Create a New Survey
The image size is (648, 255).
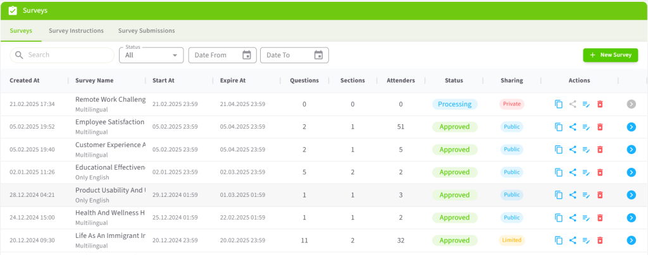[611, 55]
